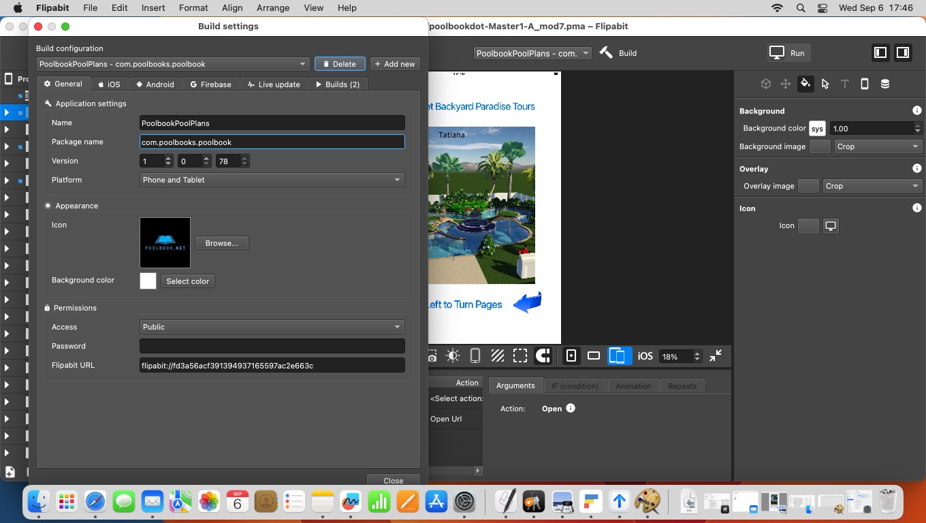Click the Name field PoolbookPoolPlans

click(x=272, y=123)
